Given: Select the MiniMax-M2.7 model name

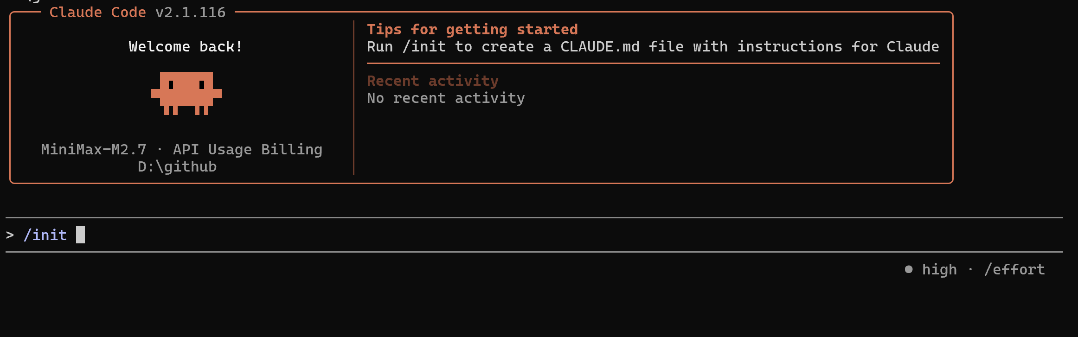Looking at the screenshot, I should 94,149.
